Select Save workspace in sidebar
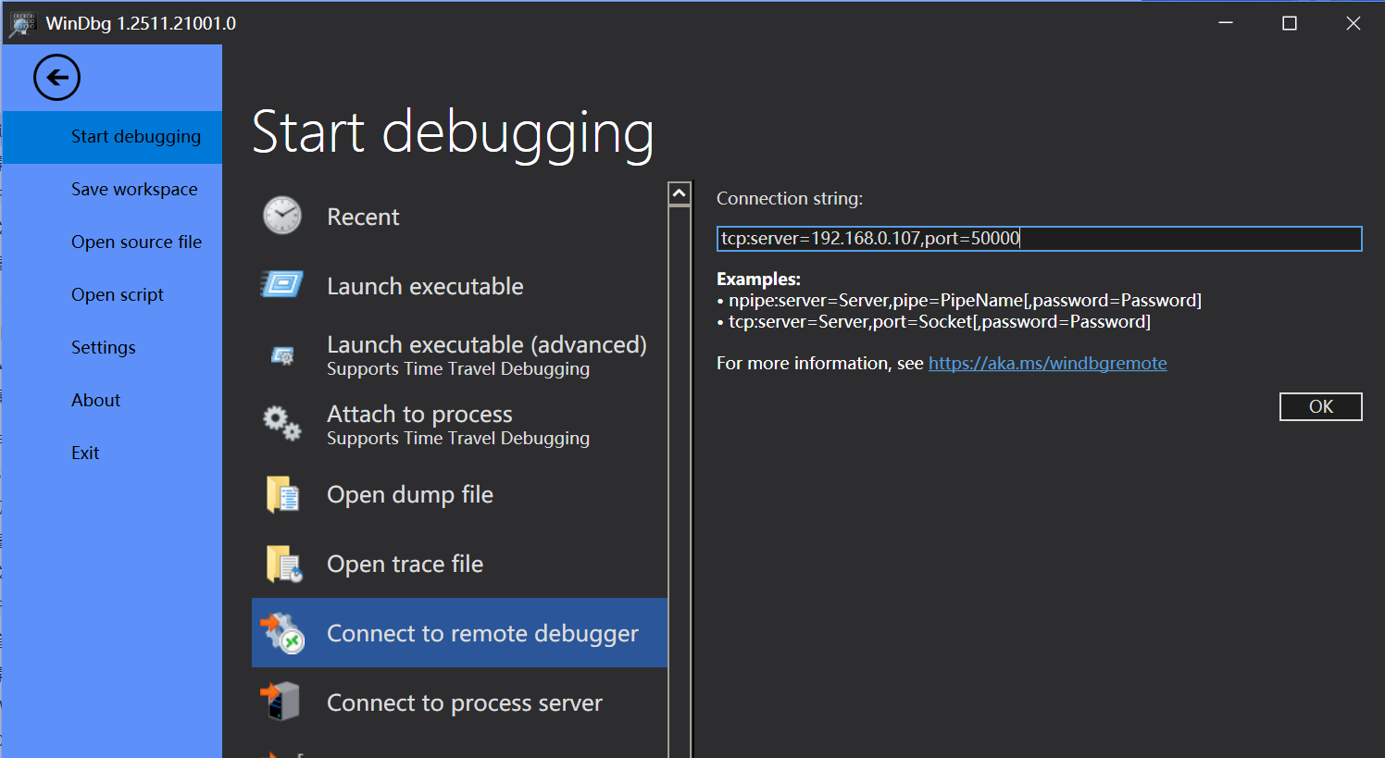This screenshot has height=758, width=1385. click(112, 190)
